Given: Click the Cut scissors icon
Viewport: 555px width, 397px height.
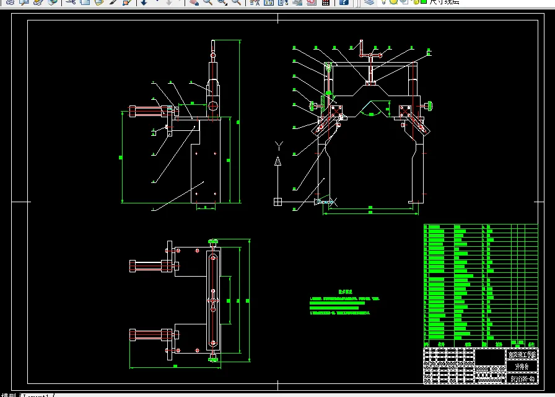Looking at the screenshot, I should tap(71, 2).
